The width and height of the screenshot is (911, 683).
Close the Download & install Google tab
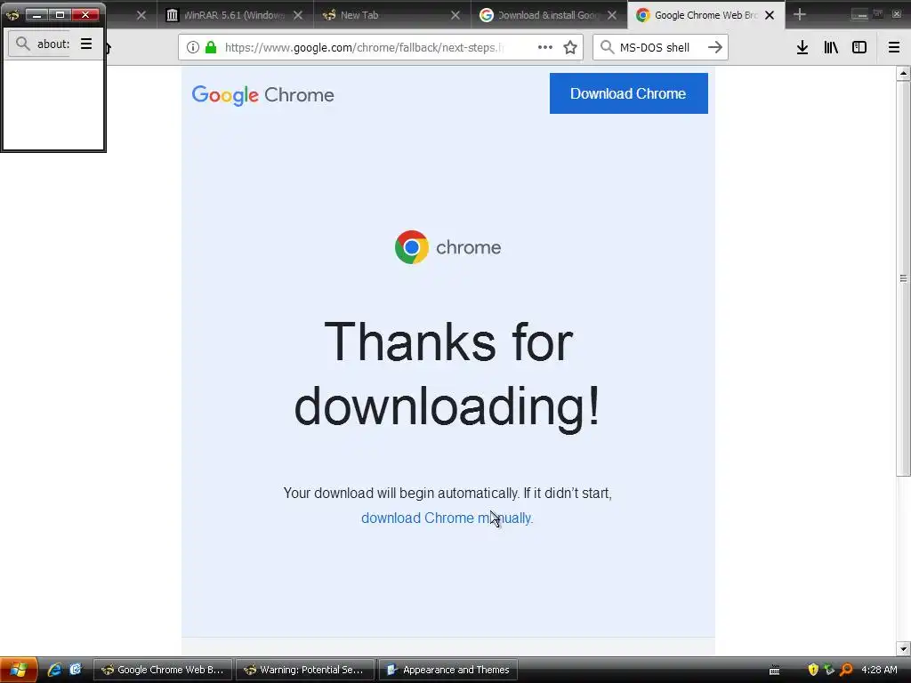612,15
